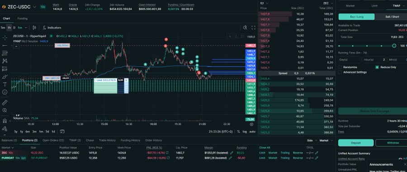Viewport: 407px width, 172px height.
Task: Collapse the indicator legend arrow
Action: 16,46
